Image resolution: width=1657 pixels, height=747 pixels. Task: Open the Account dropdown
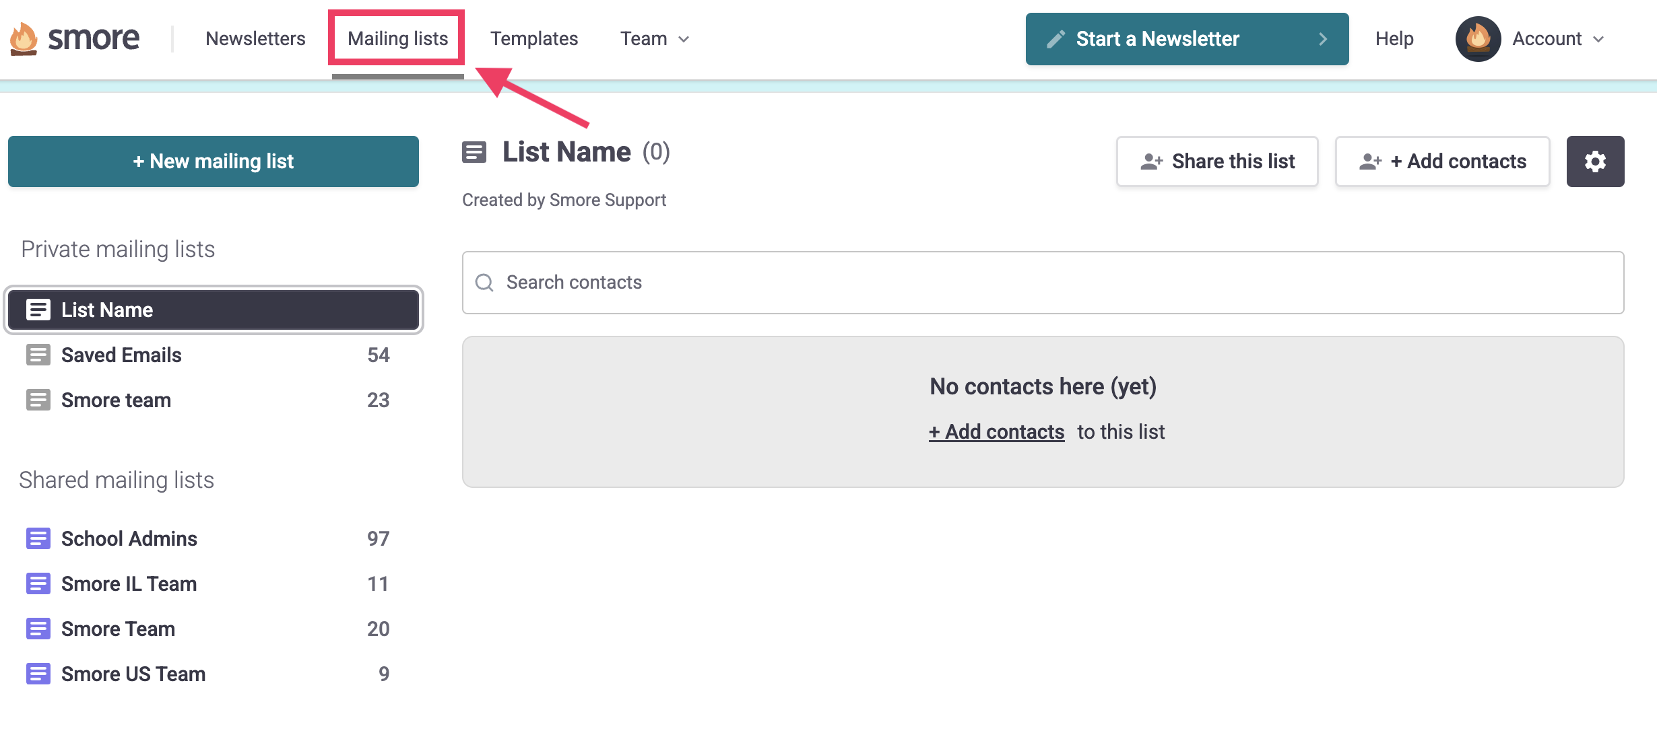click(1557, 38)
